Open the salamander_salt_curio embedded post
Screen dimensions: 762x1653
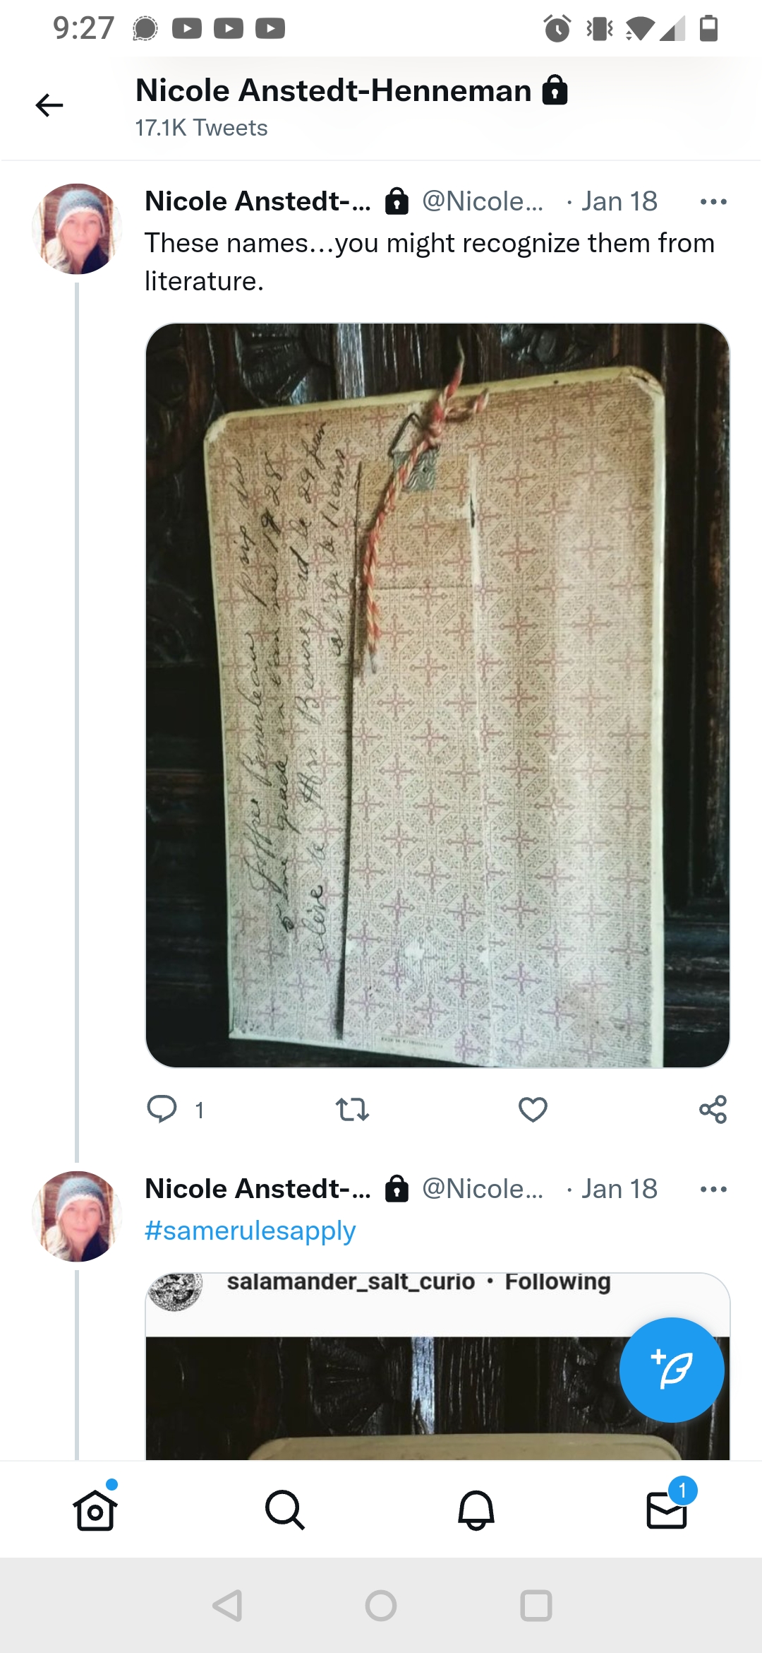437,1366
